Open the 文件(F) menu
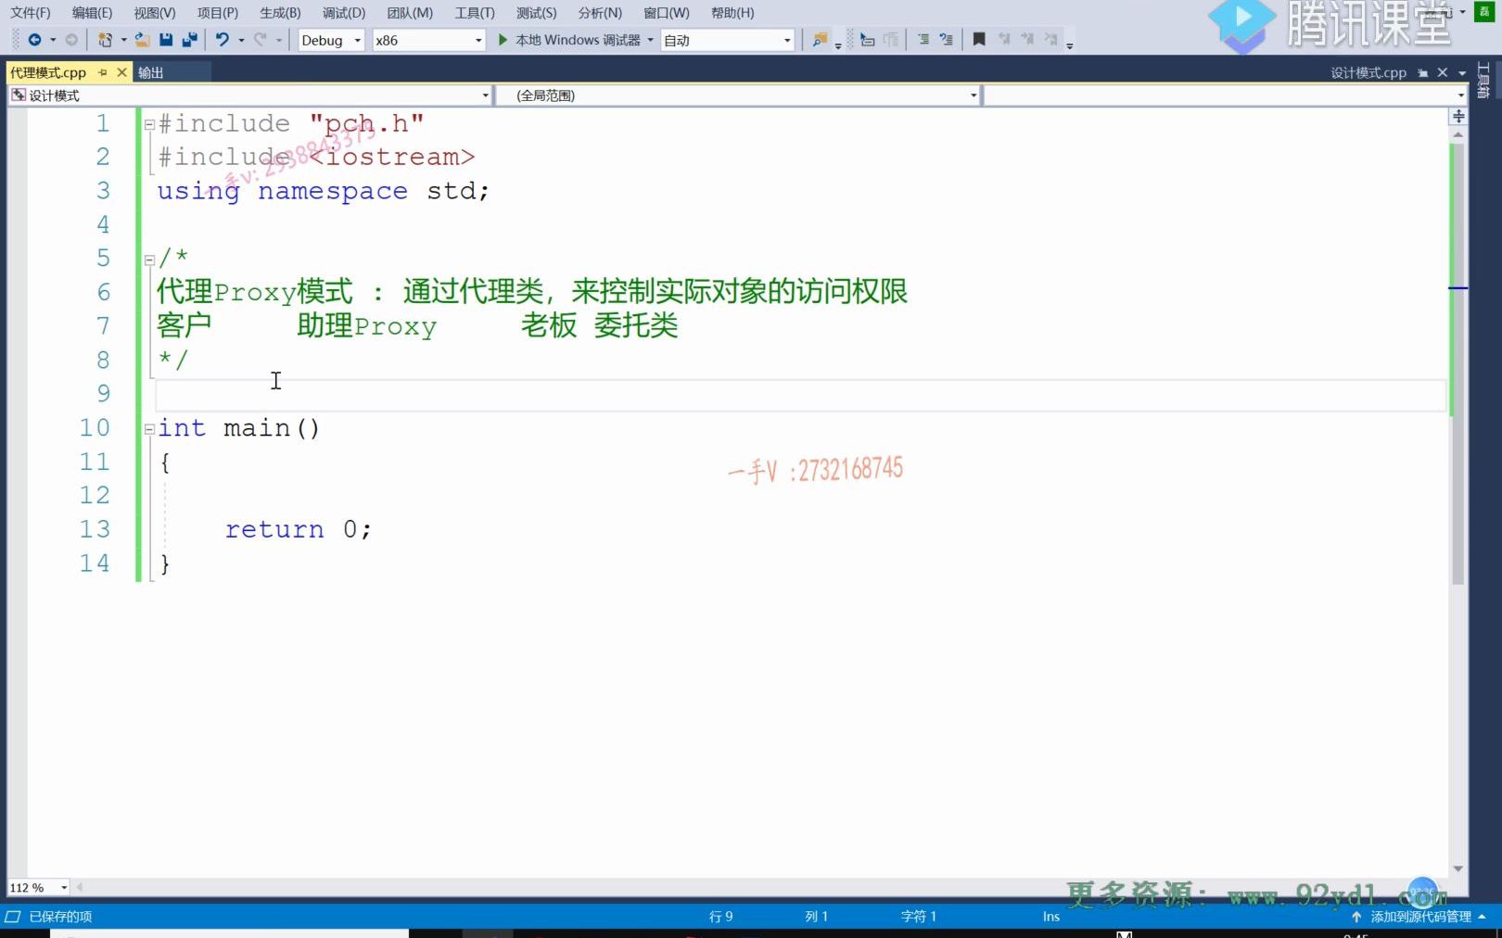 (x=31, y=13)
